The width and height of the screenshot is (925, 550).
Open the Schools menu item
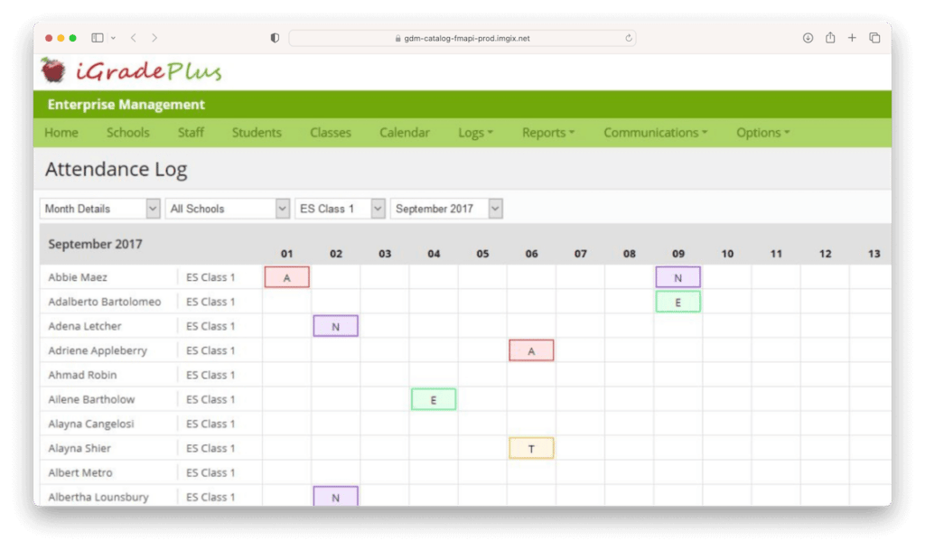[x=128, y=133]
